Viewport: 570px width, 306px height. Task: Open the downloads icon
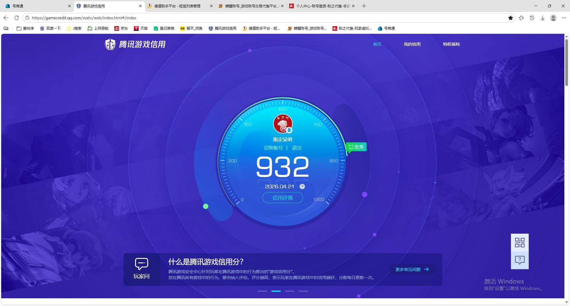(543, 18)
